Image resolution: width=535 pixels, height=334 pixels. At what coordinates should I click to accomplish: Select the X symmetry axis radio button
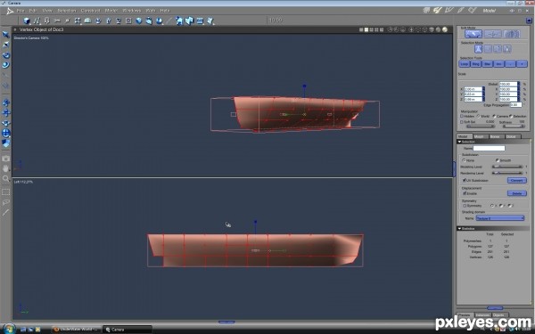[492, 206]
